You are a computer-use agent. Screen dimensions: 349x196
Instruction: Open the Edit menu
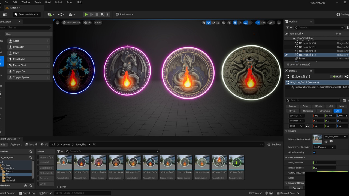[x=15, y=2]
